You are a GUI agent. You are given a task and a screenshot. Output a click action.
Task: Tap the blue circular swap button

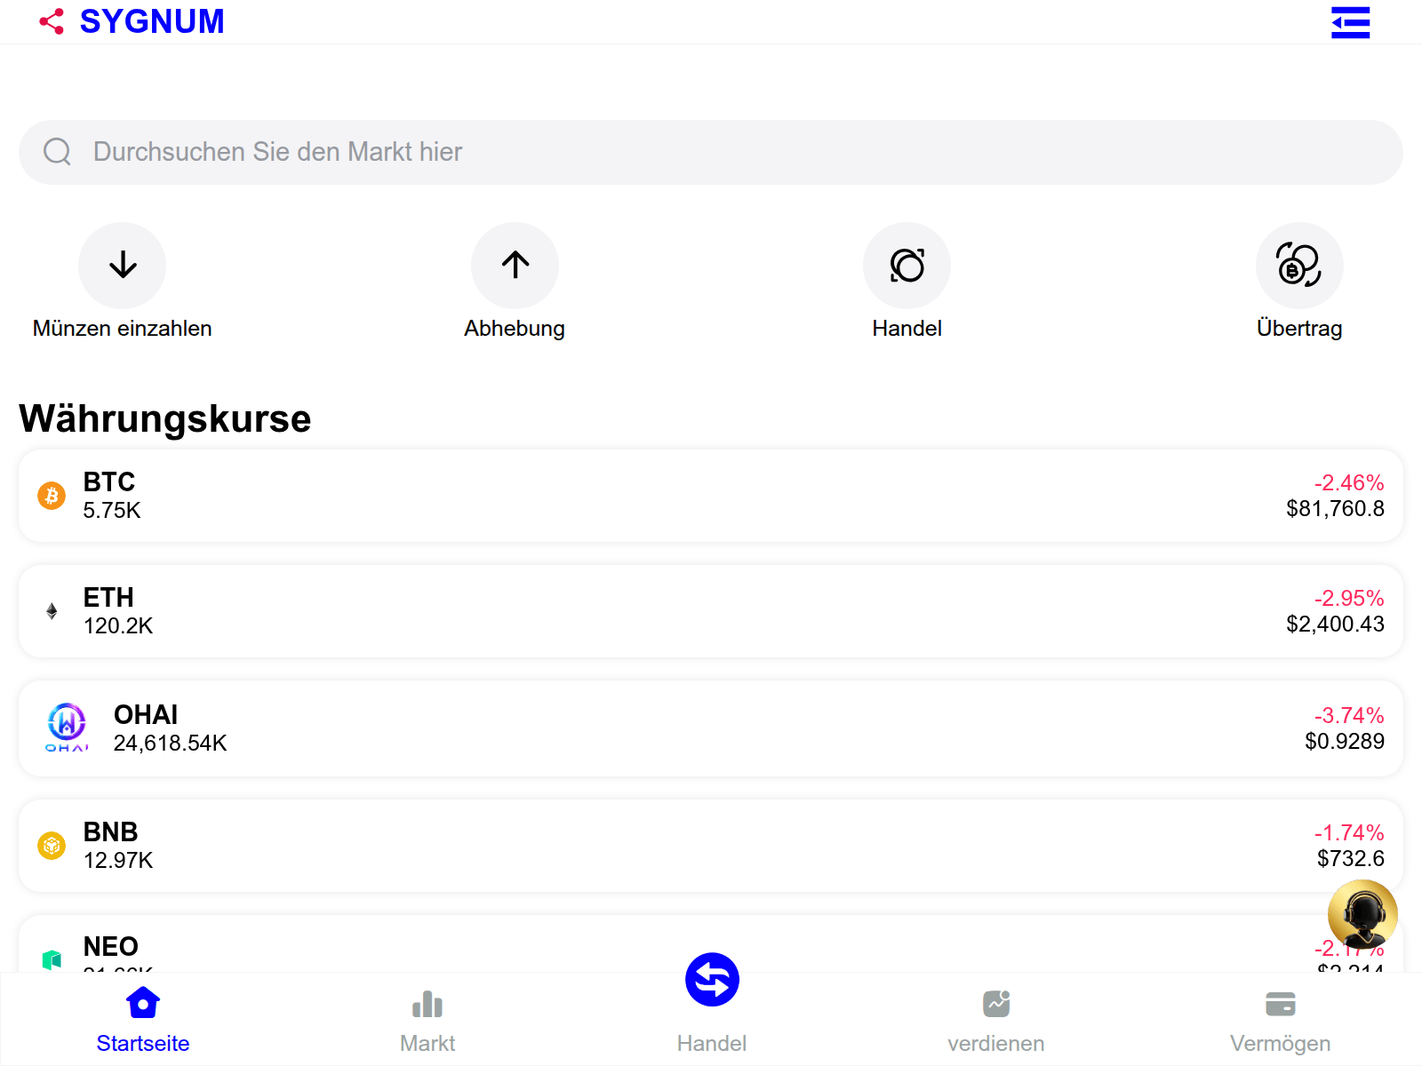[x=712, y=980]
